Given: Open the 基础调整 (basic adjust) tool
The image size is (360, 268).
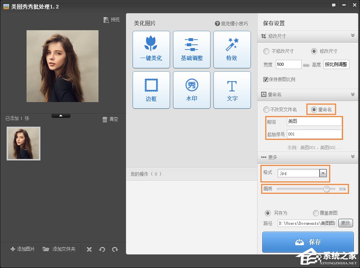Looking at the screenshot, I should pos(191,50).
